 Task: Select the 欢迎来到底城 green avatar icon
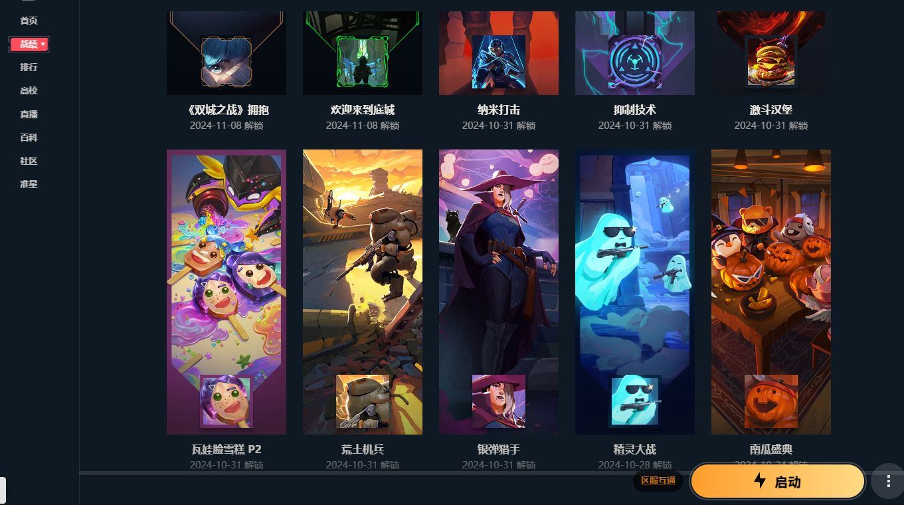(363, 62)
